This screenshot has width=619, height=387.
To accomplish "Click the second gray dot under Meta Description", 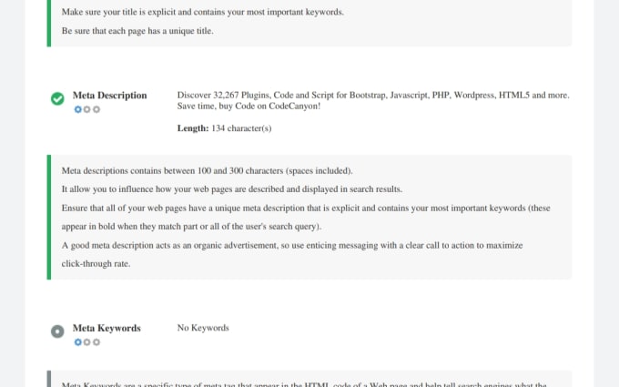I will (87, 109).
